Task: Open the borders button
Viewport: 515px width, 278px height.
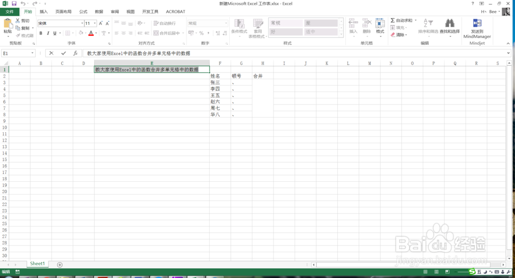Action: click(67, 33)
